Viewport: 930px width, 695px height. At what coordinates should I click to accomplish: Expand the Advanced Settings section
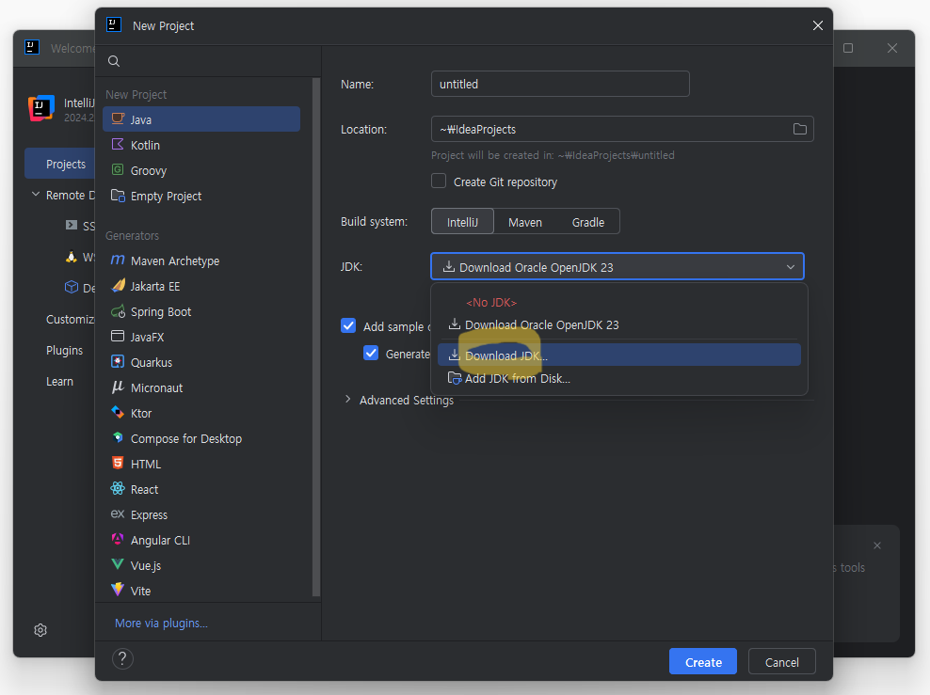[348, 400]
